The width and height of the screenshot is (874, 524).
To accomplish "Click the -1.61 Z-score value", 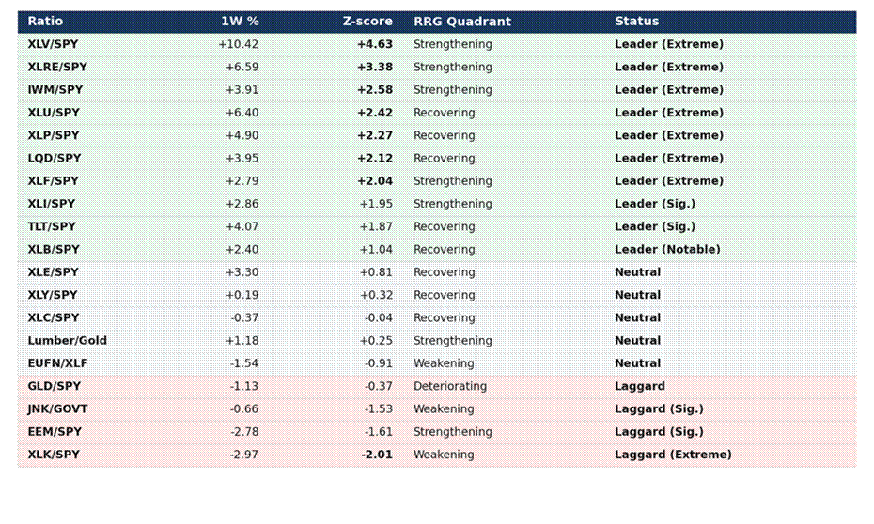I will click(x=379, y=432).
